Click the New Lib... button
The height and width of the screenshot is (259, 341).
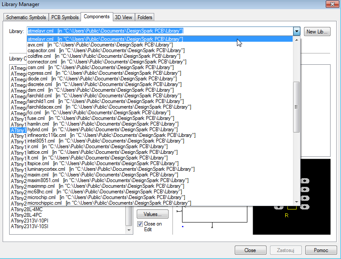317,32
